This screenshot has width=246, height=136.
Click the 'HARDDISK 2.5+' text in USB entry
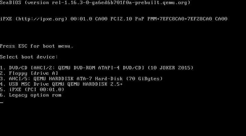[103, 84]
